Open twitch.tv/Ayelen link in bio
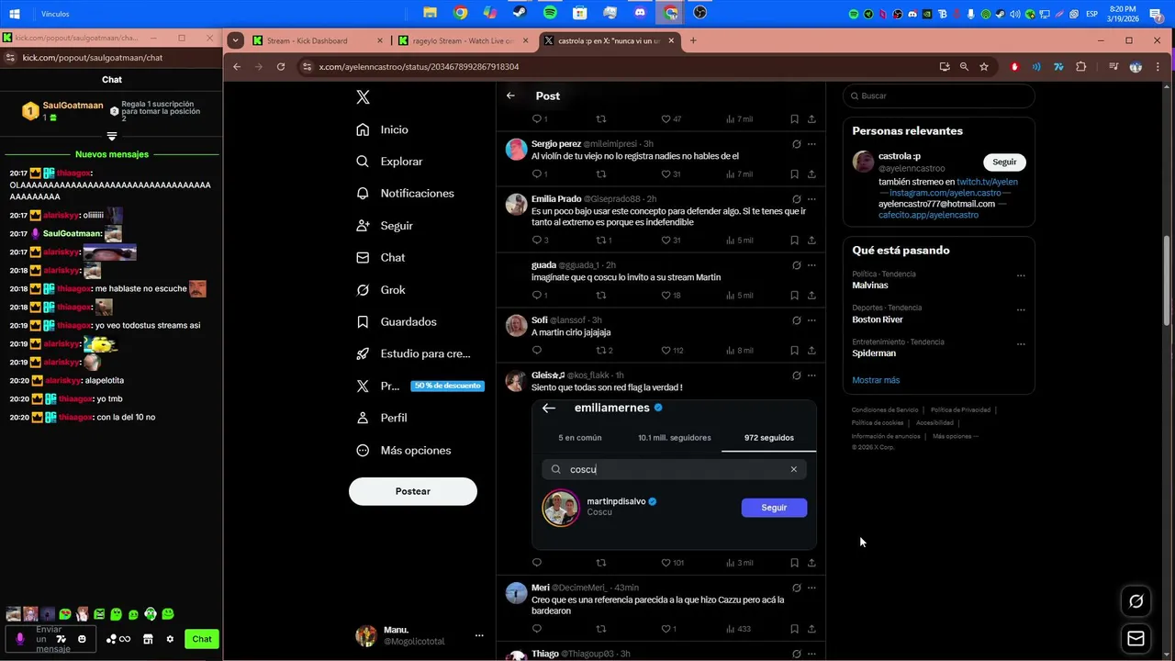 (x=987, y=182)
